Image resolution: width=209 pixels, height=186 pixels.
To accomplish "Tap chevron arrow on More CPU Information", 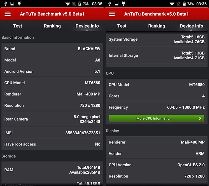I will coord(200,118).
